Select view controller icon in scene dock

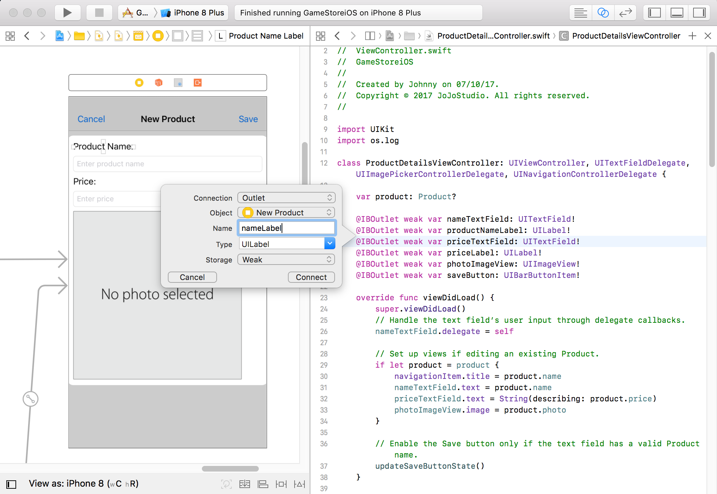click(x=139, y=83)
